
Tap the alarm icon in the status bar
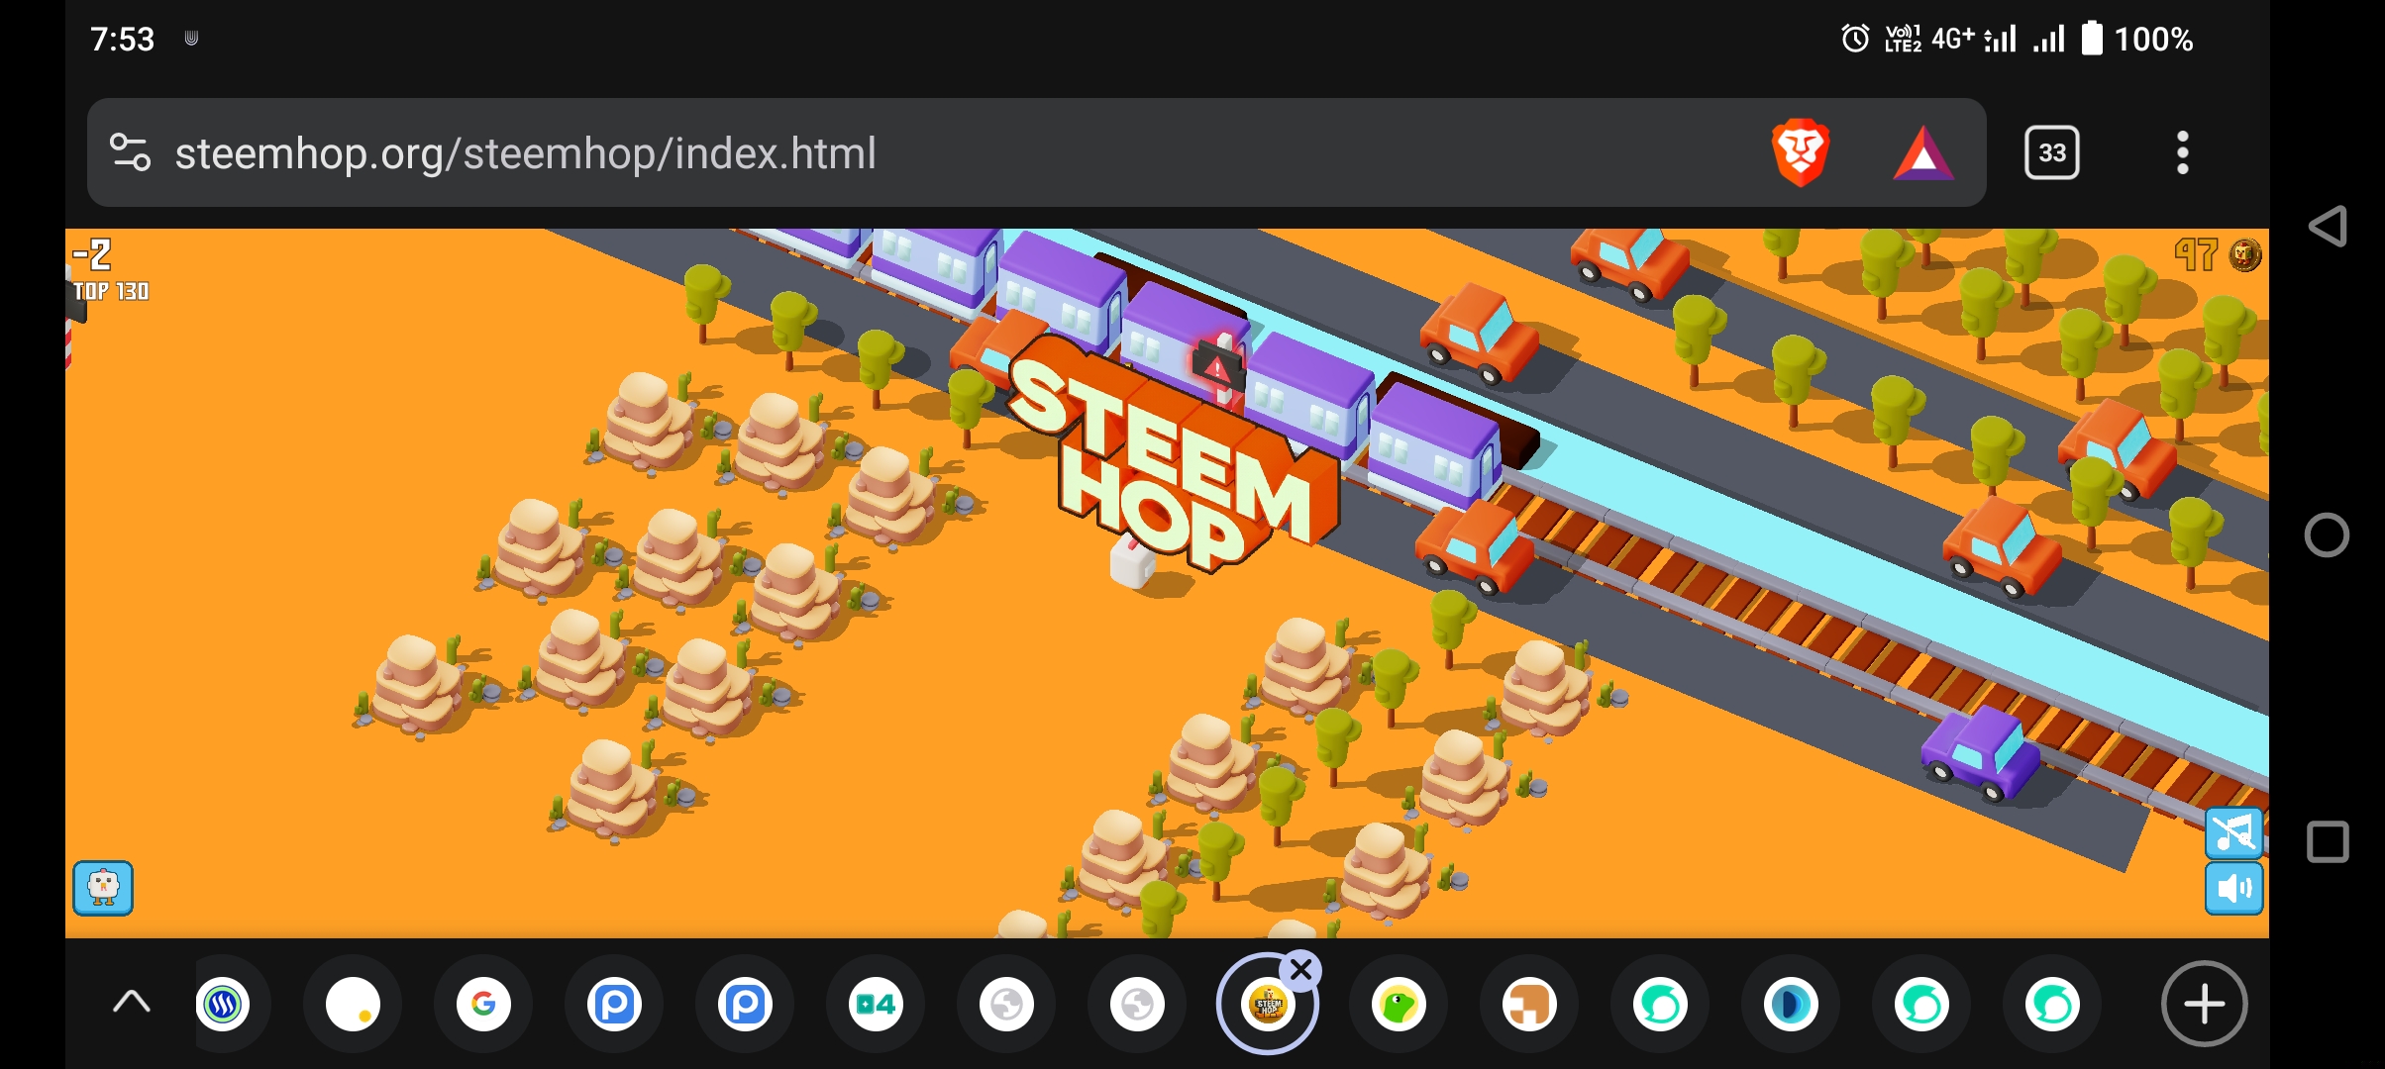tap(1855, 39)
